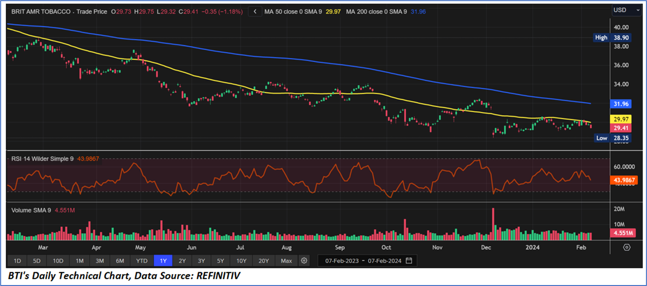The height and width of the screenshot is (286, 647).
Task: Click the 07-Feb-2024 end date field
Action: 384,261
